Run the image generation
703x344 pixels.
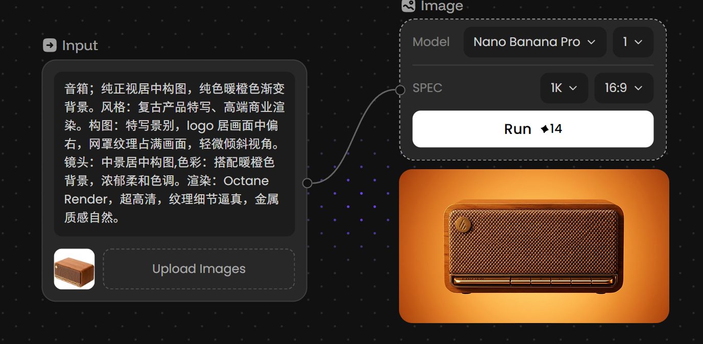click(x=533, y=129)
